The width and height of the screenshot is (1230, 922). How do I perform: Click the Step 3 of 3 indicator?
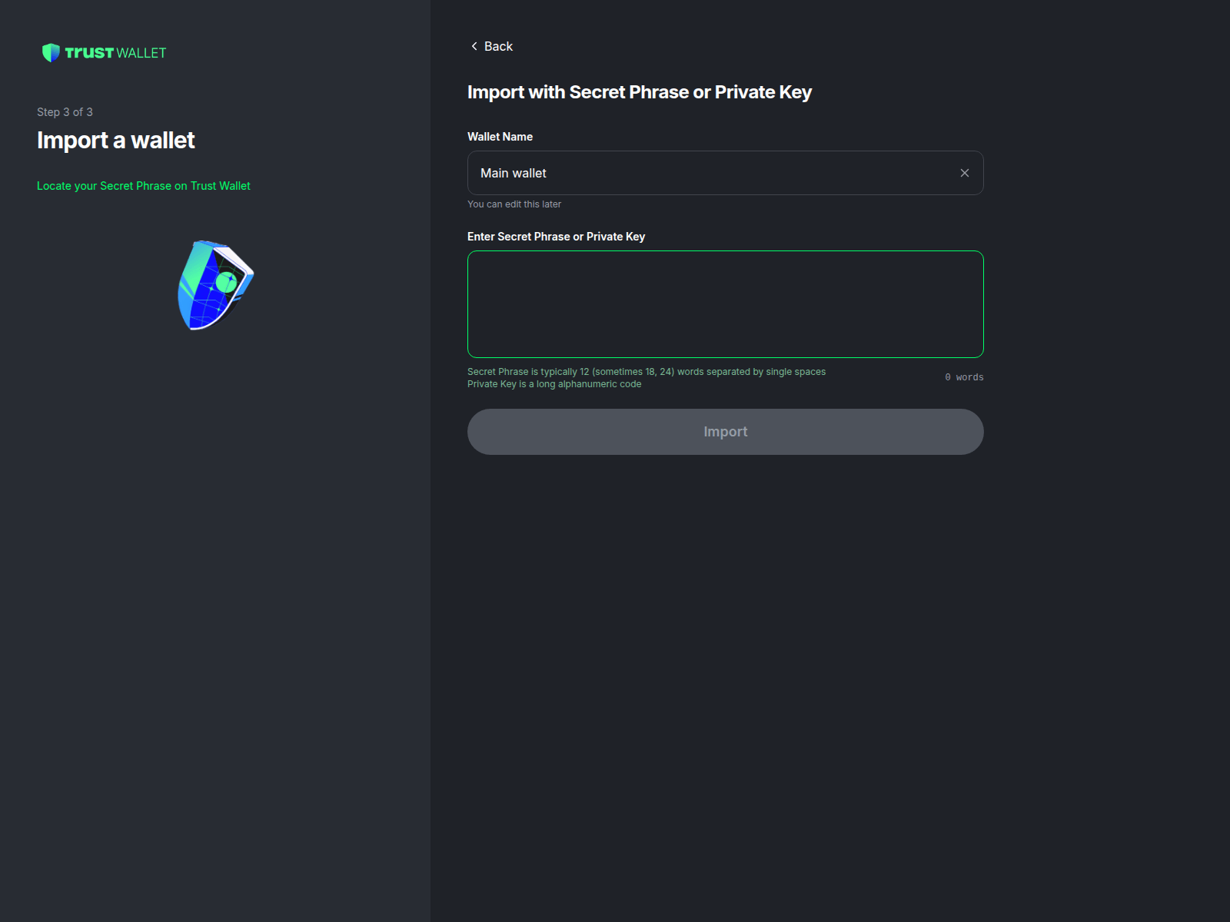pyautogui.click(x=65, y=111)
